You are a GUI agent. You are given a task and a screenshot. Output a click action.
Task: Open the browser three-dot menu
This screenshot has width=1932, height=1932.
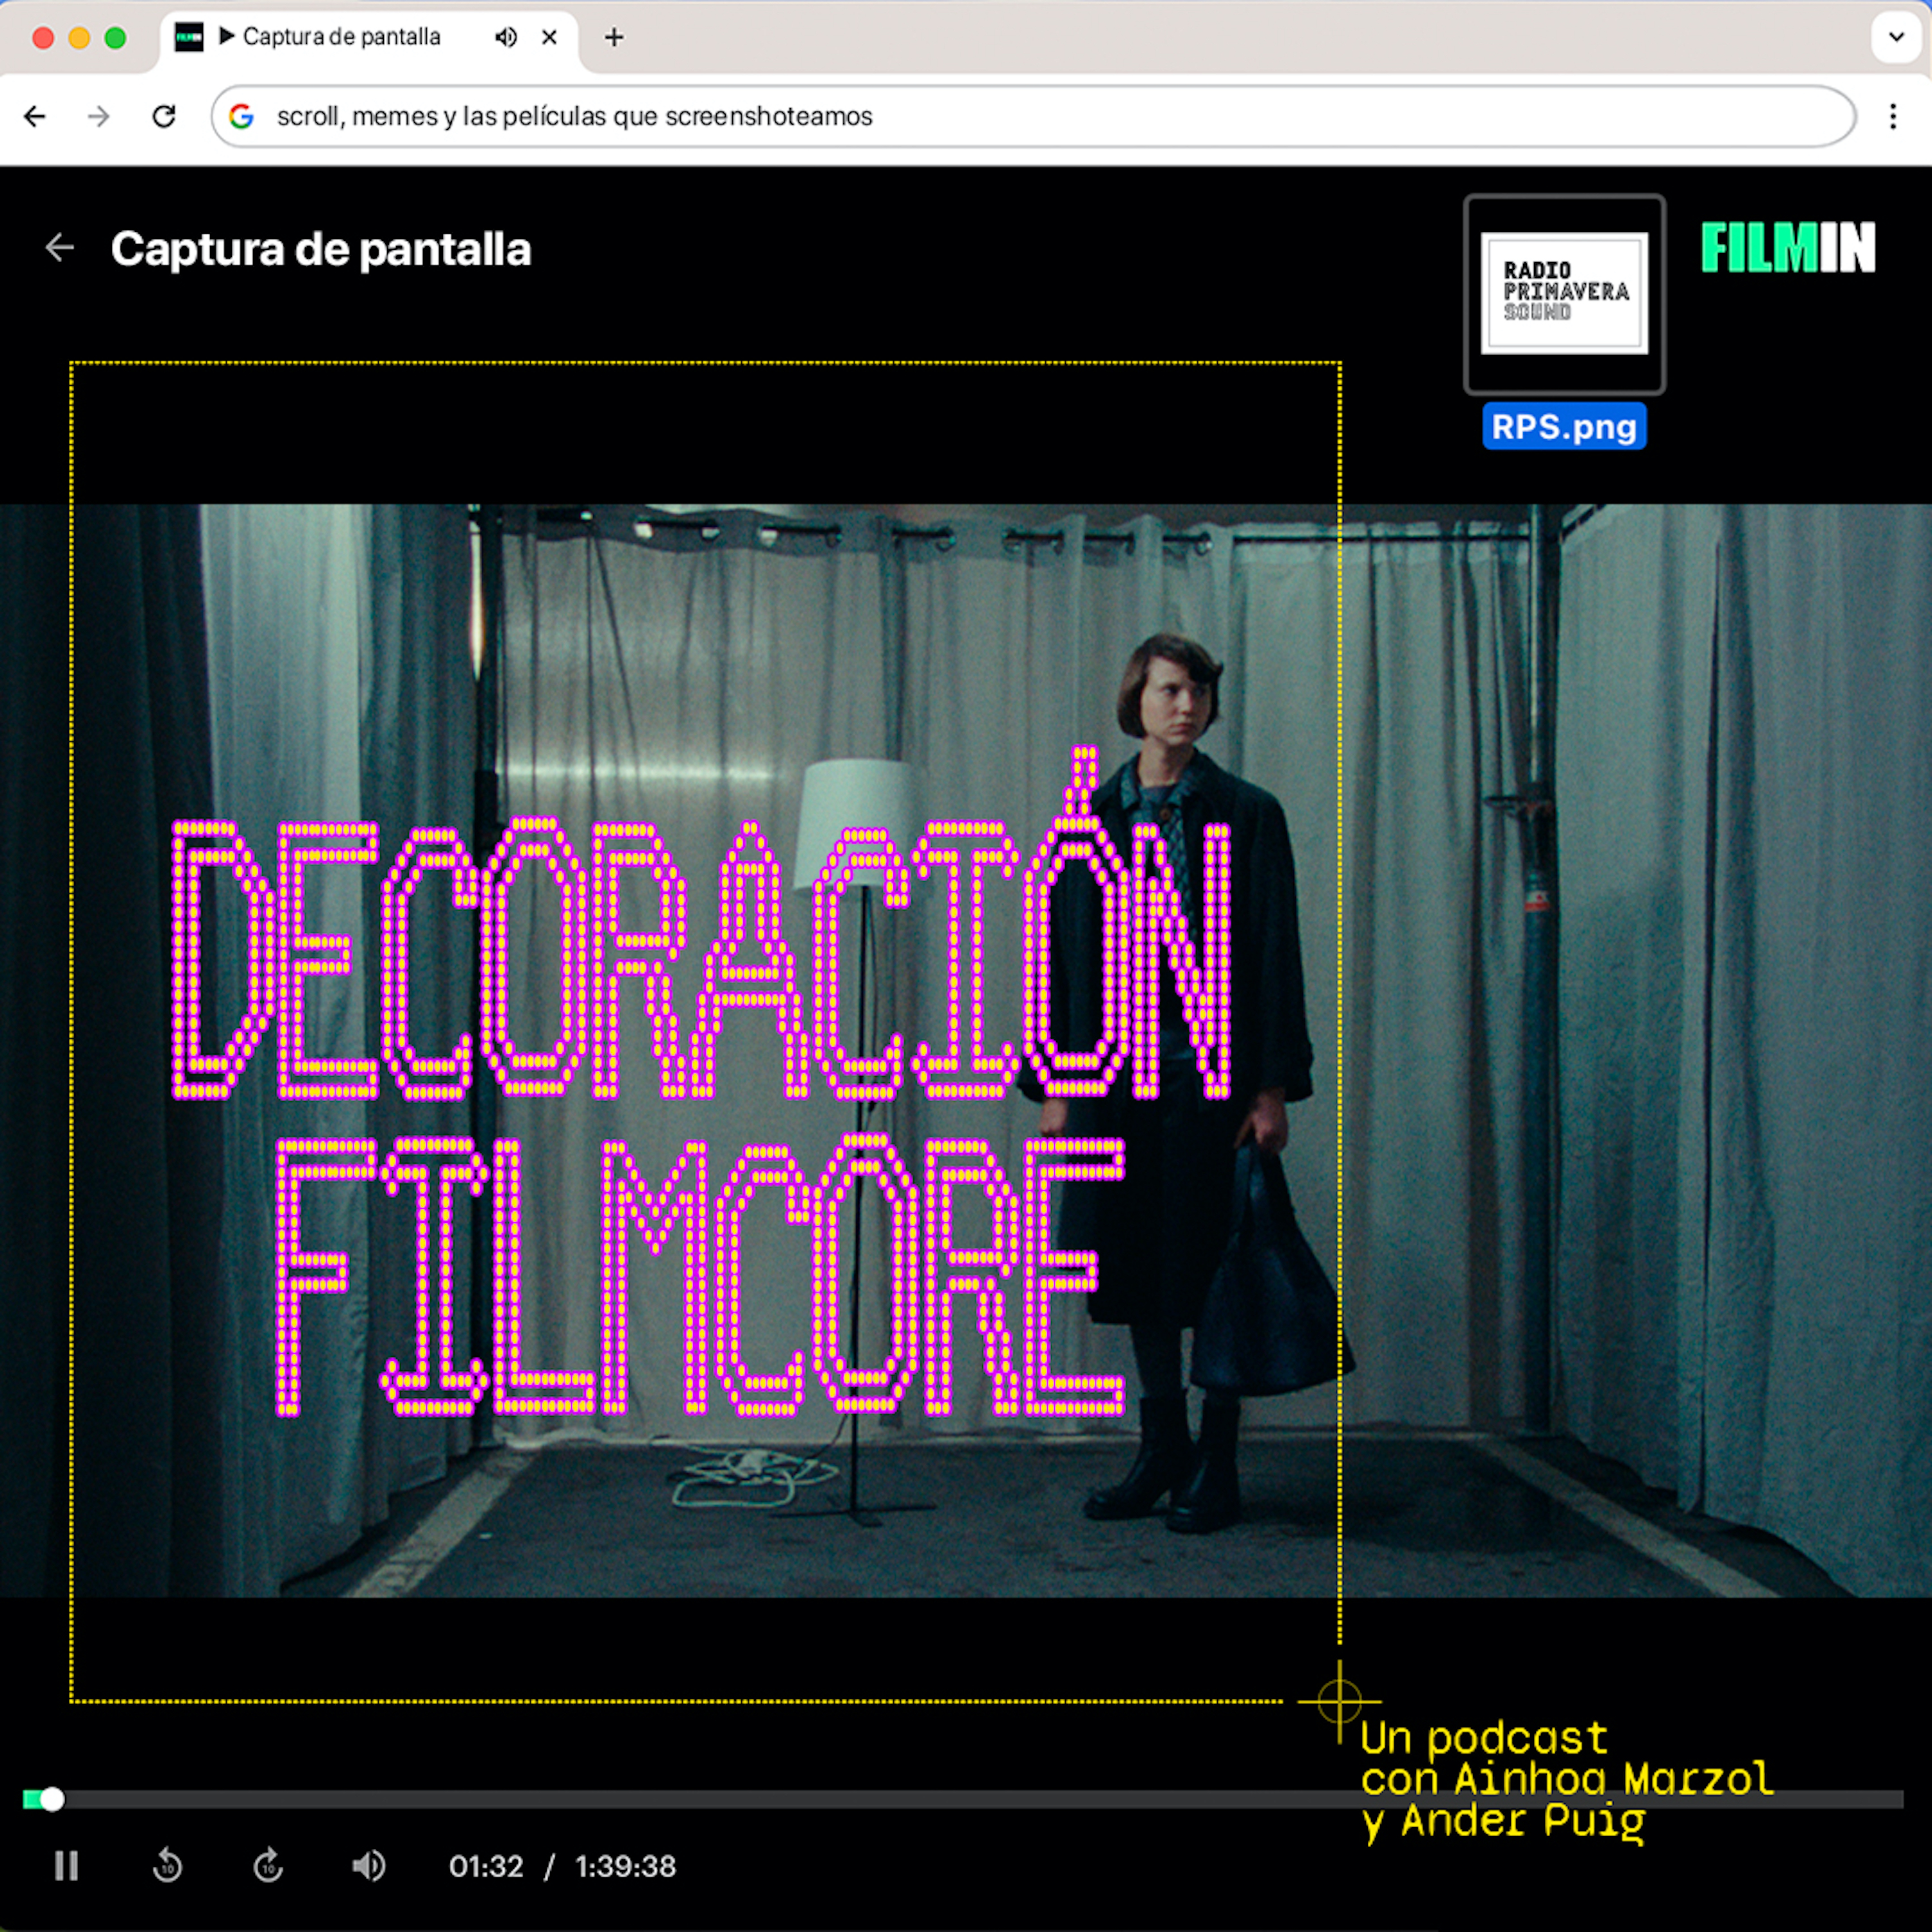pyautogui.click(x=1893, y=117)
